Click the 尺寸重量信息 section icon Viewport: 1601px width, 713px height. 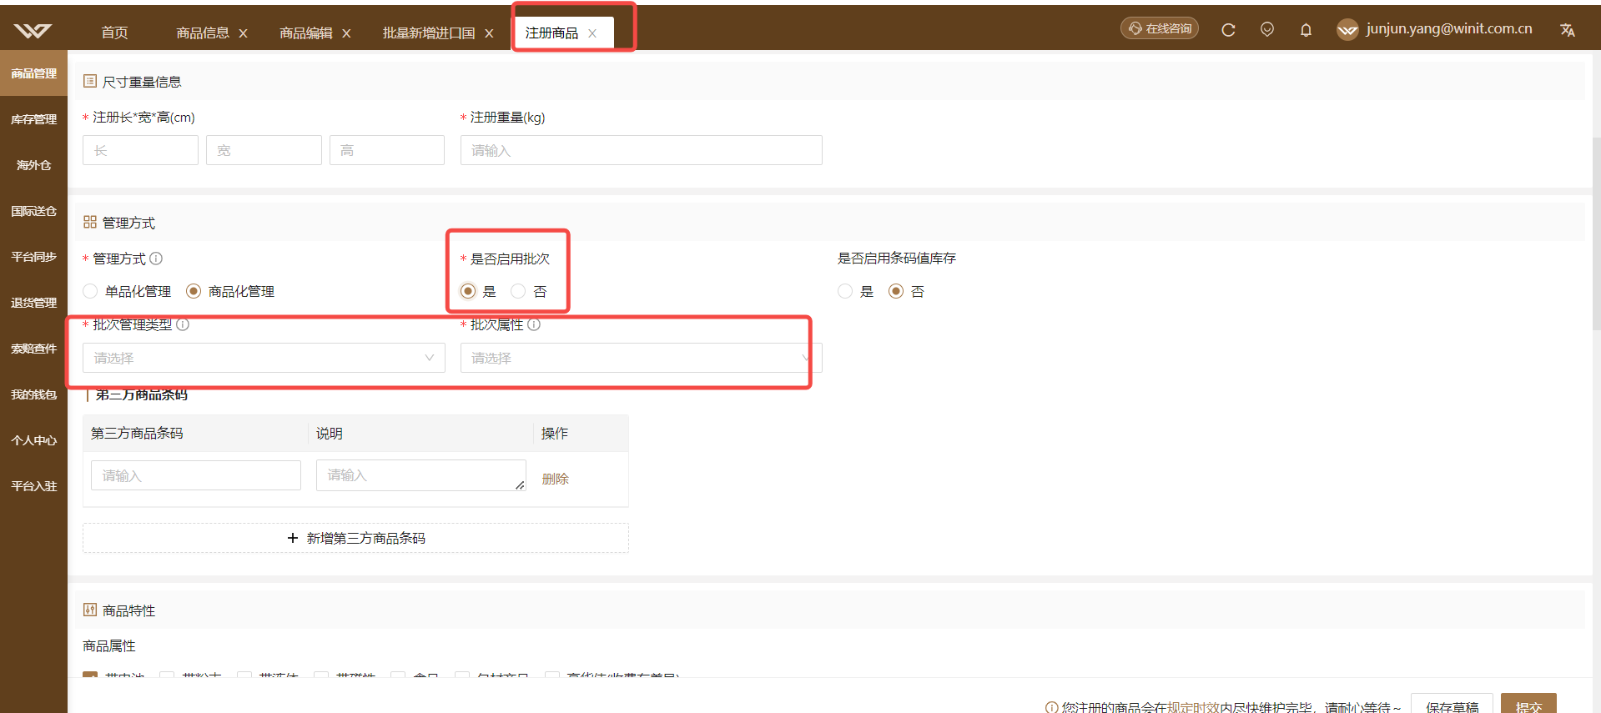pos(90,81)
